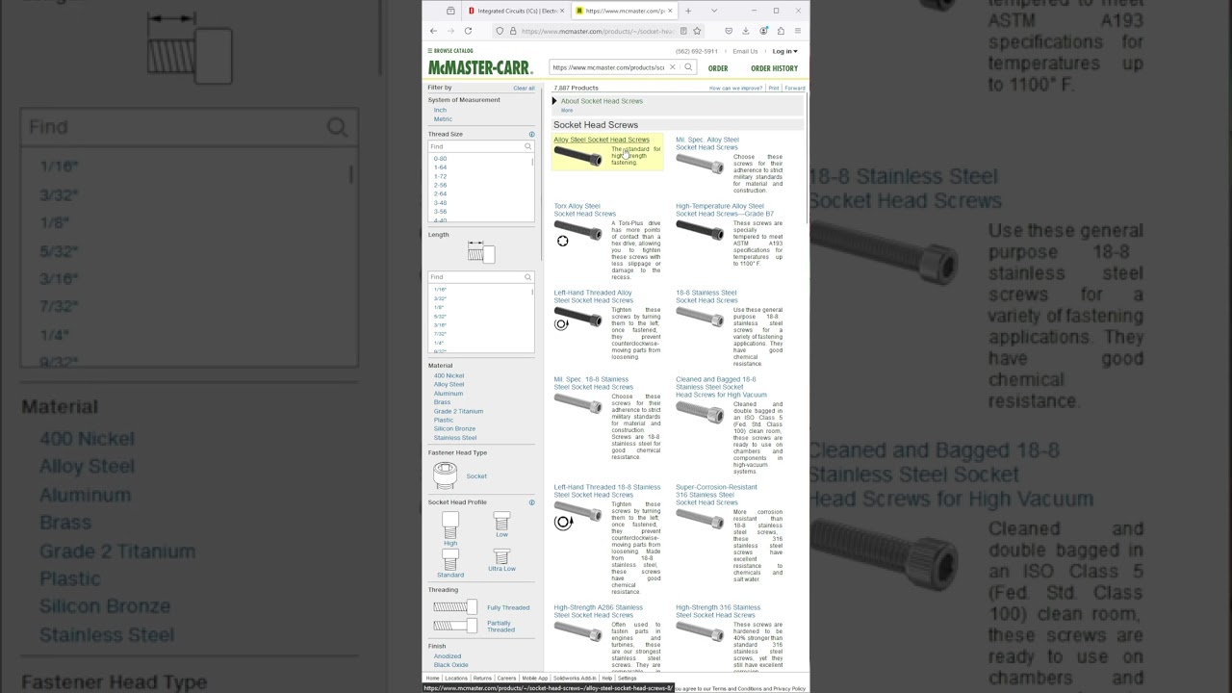Select Low socket head profile icon
Screen dimensions: 1232x693
(x=501, y=521)
